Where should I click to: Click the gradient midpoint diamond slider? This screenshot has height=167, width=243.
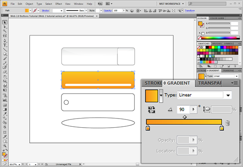(x=185, y=117)
